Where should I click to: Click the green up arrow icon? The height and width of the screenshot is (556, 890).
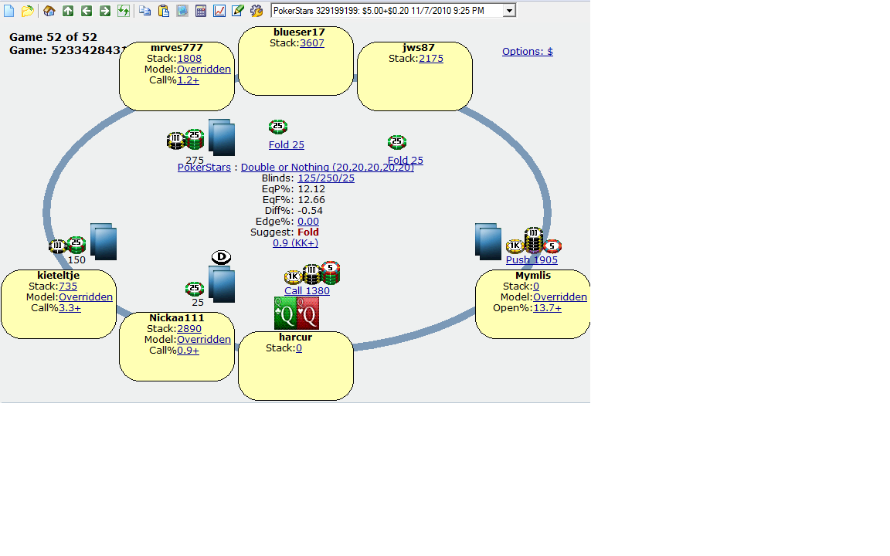[68, 11]
